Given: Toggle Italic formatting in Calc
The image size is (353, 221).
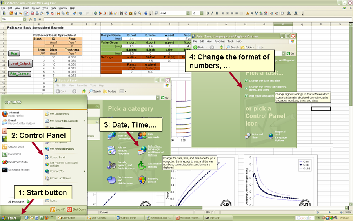Looking at the screenshot, I should point(212,13).
